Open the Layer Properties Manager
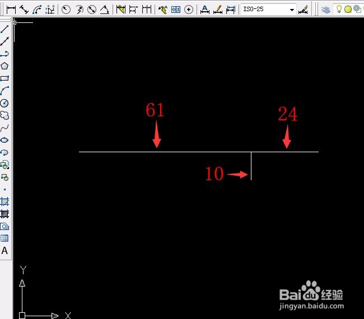The height and width of the screenshot is (319, 364). click(326, 10)
